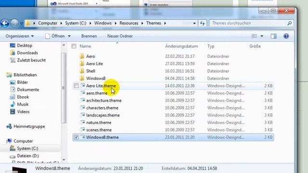Sort by the Größe column header
This screenshot has width=308, height=173.
[255, 46]
